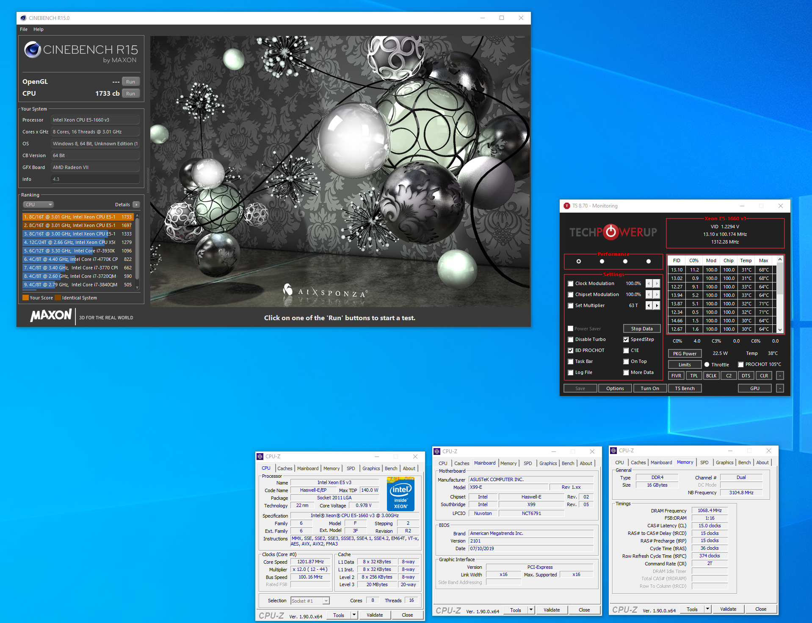Open the File menu in Cinebench

point(24,29)
